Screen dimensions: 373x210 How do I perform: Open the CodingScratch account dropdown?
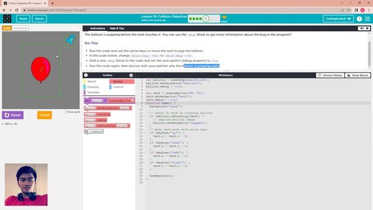coord(338,19)
